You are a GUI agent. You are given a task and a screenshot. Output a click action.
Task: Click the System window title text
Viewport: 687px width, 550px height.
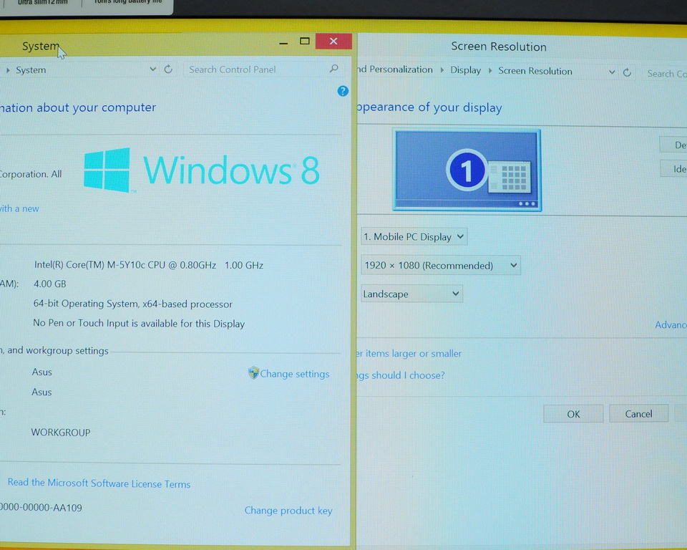point(41,46)
